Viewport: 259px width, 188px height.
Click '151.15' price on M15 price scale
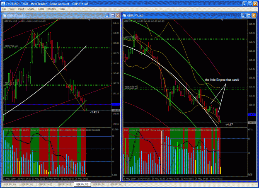(116, 23)
